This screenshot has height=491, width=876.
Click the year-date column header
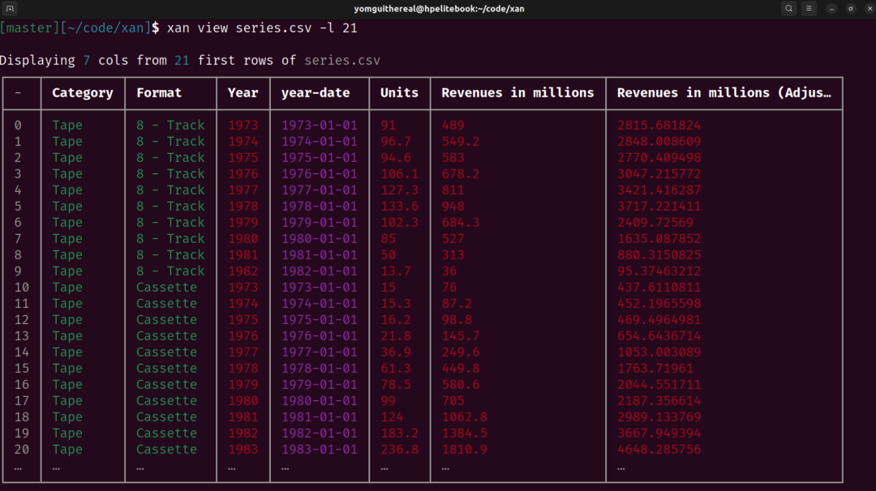point(315,93)
